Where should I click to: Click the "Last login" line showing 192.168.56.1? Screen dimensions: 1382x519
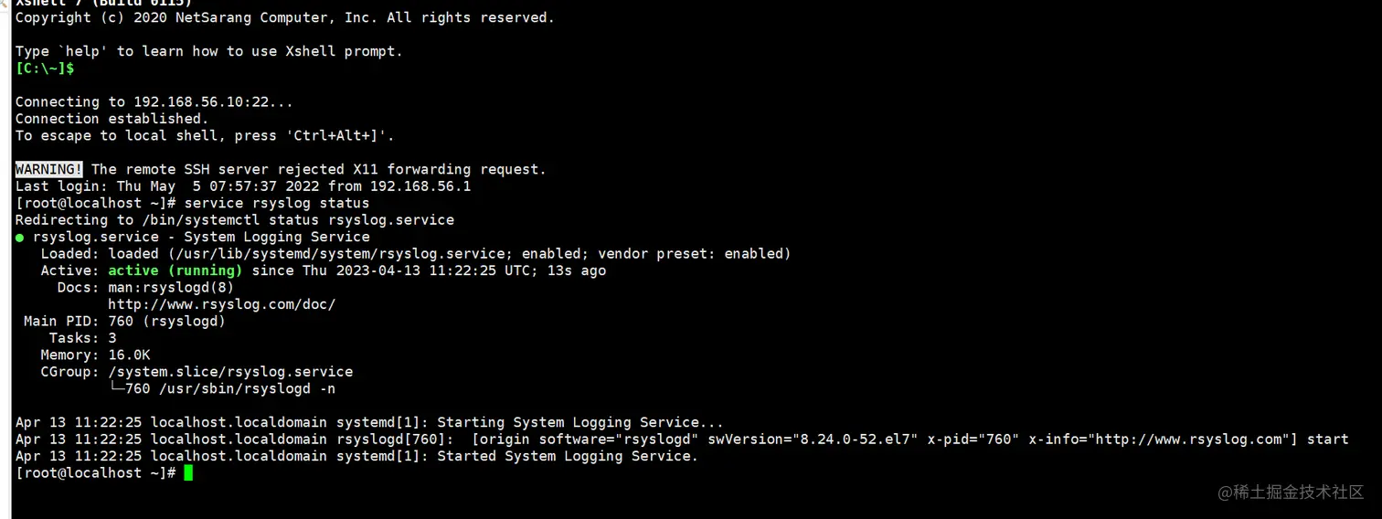point(242,185)
